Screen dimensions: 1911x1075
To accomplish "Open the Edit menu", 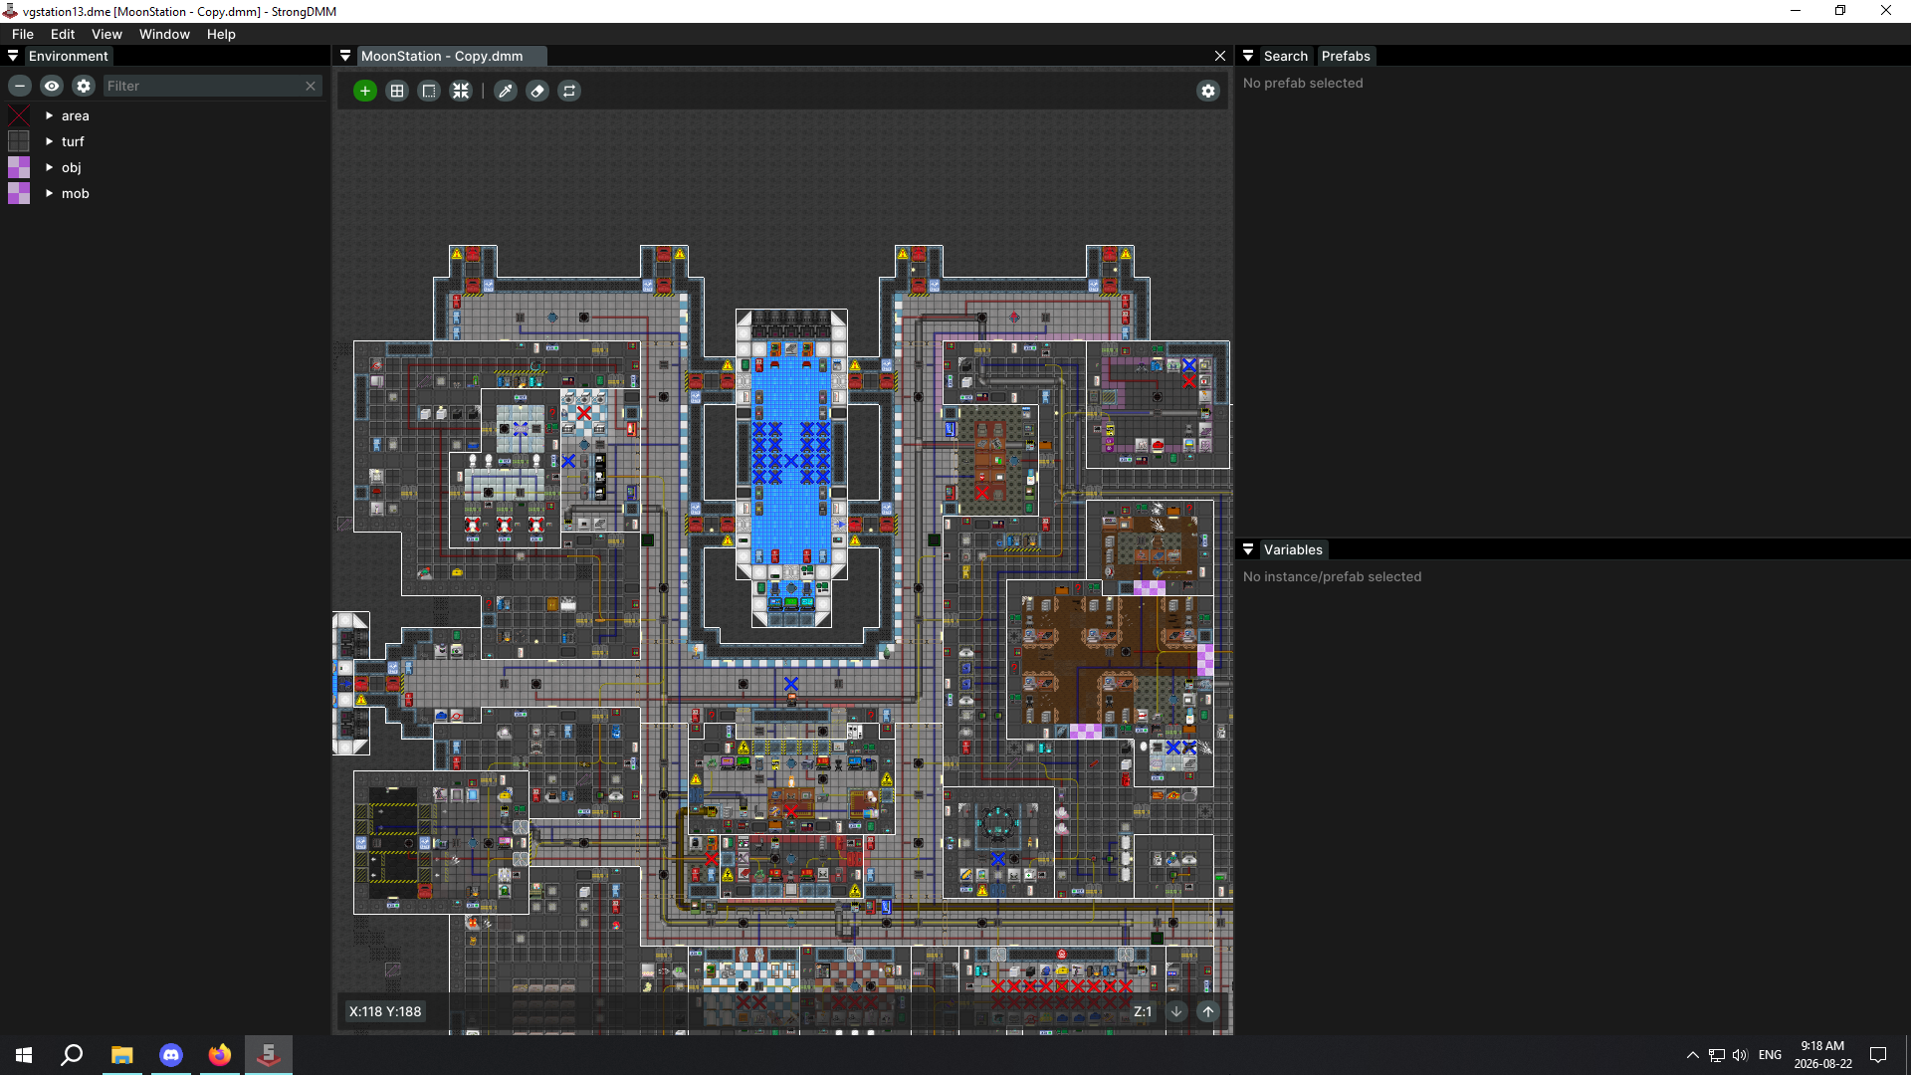I will click(63, 34).
